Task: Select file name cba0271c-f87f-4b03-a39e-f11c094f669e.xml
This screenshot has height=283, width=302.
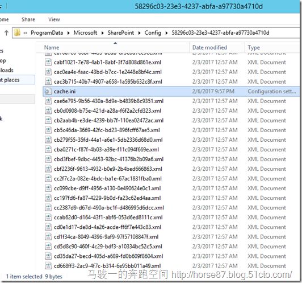Action: coord(106,149)
